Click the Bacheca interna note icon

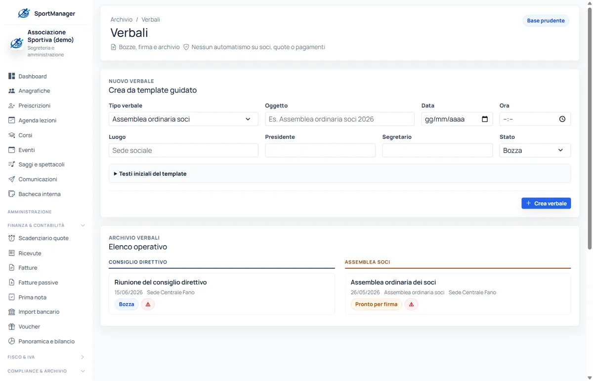click(12, 194)
